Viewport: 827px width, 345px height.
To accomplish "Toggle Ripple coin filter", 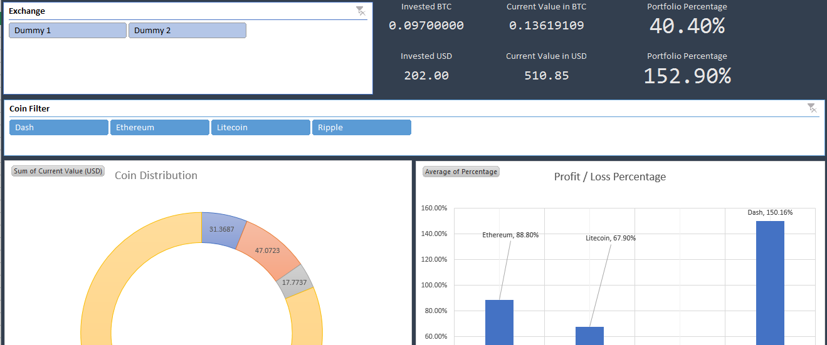I will tap(362, 128).
